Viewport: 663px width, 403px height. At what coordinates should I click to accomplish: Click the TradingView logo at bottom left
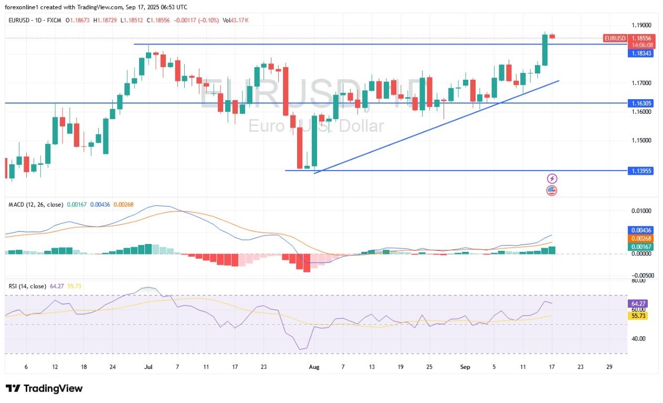44,389
